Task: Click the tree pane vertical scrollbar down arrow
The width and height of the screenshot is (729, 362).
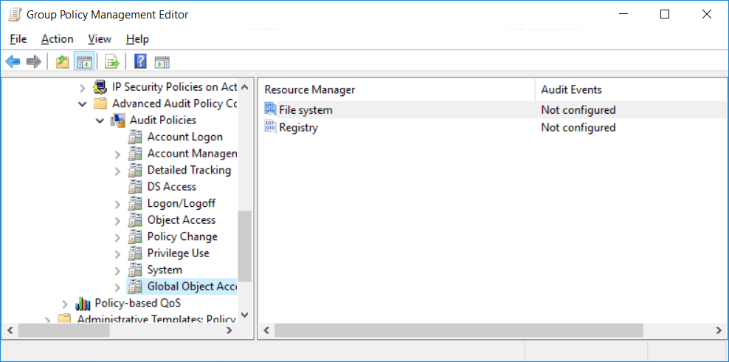Action: point(245,315)
